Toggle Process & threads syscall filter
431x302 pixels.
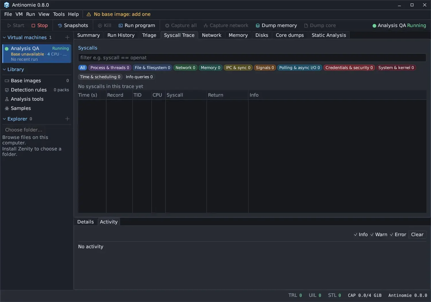(110, 68)
